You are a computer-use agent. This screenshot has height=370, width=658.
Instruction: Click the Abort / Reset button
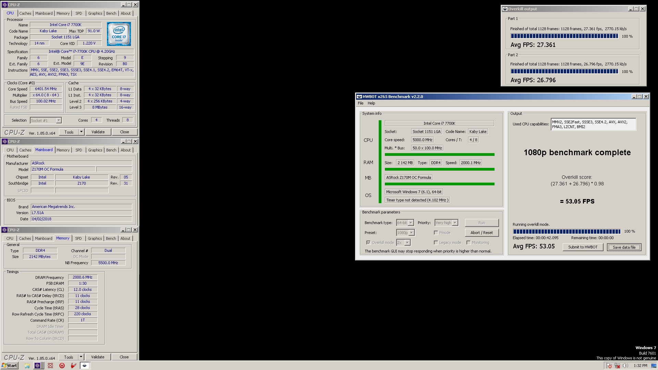point(482,233)
